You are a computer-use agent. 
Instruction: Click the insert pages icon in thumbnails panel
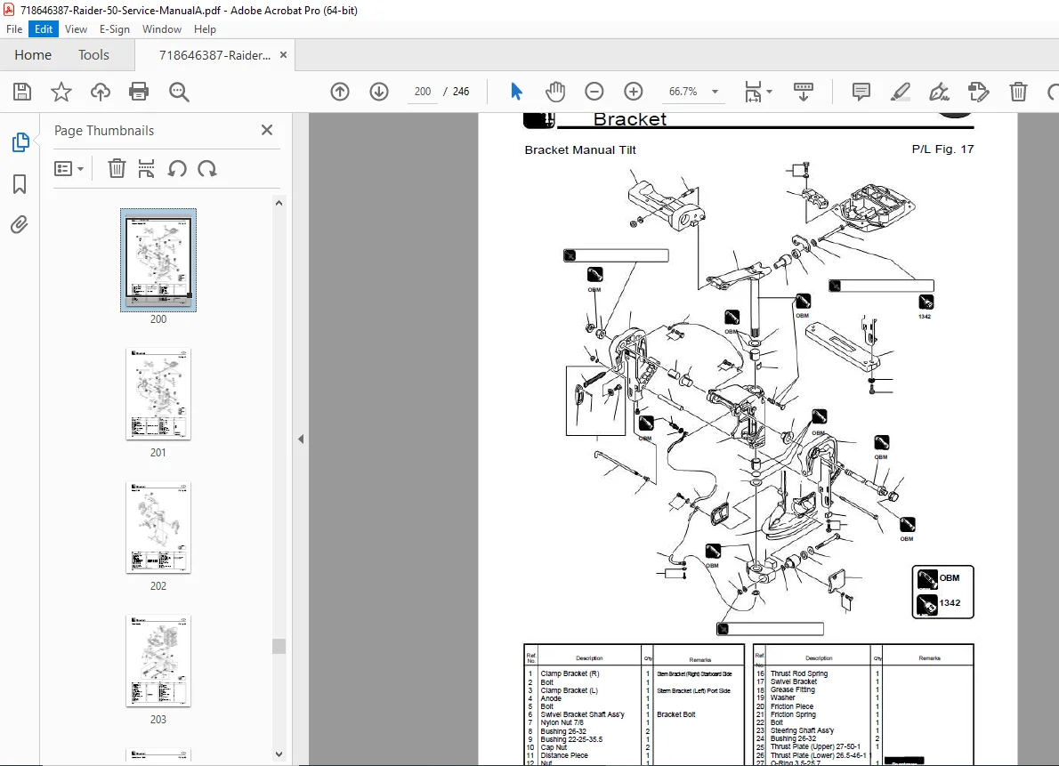pos(146,168)
